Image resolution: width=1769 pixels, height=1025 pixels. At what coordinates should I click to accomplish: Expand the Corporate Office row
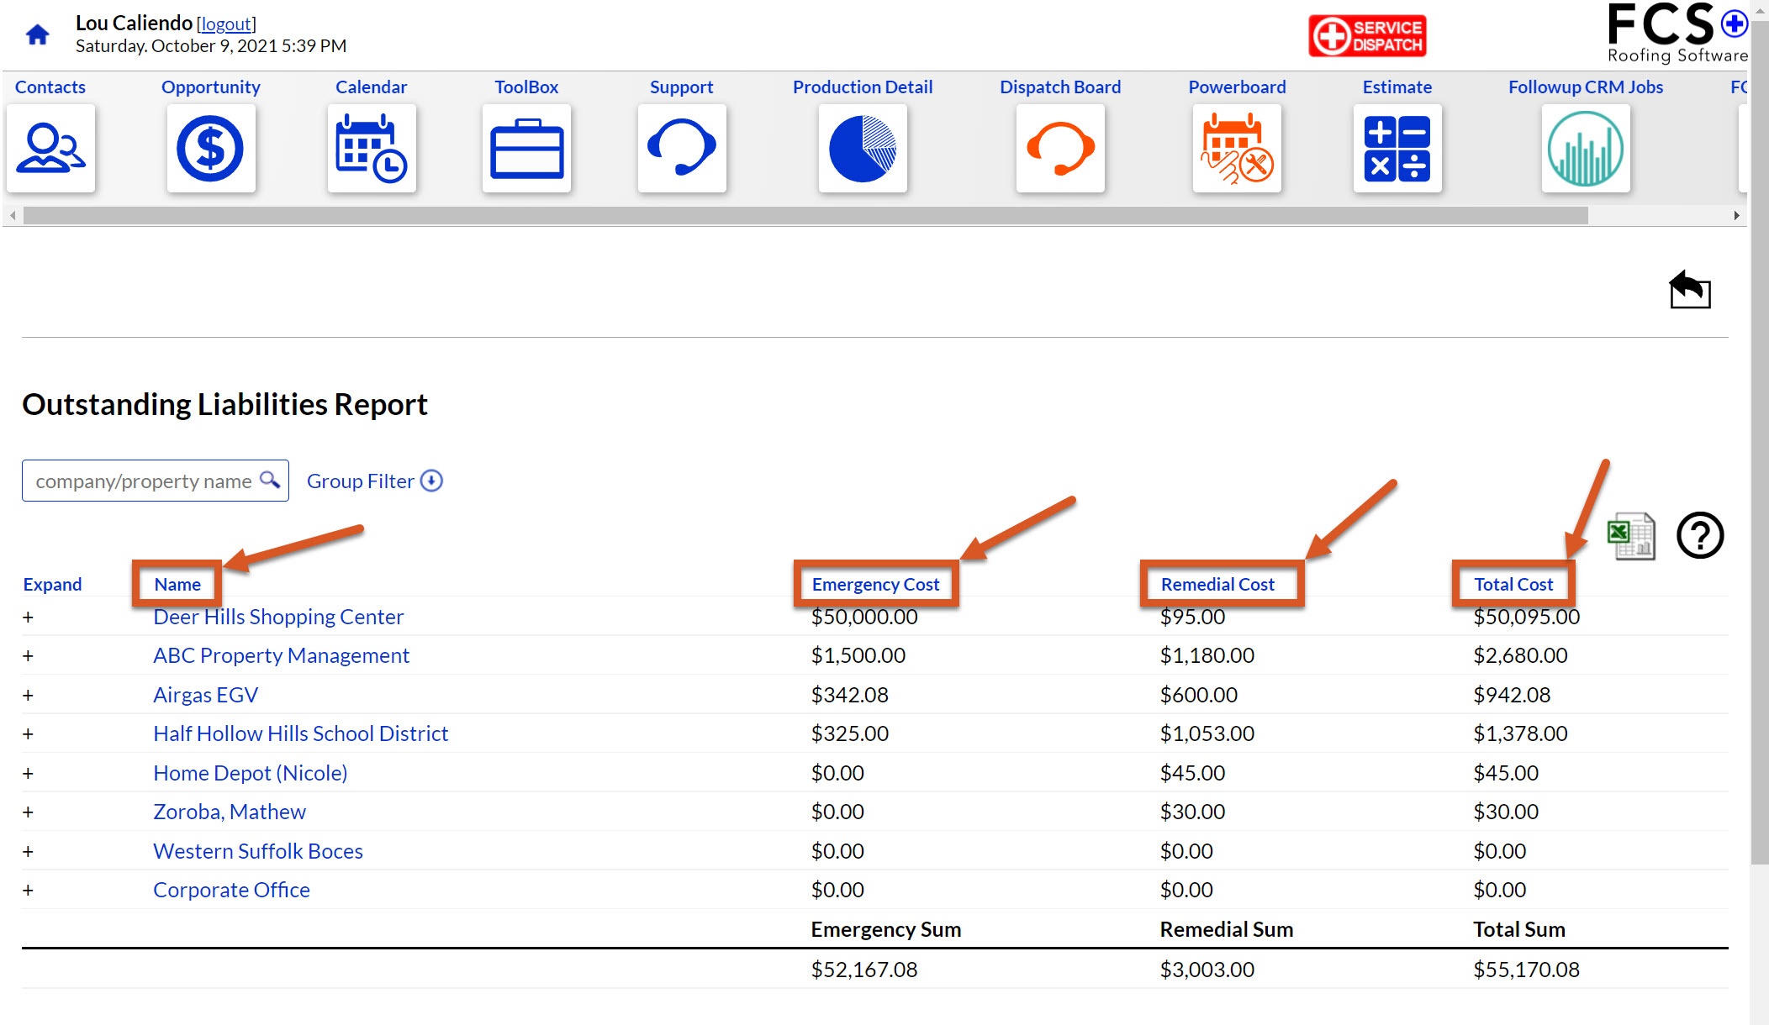(x=28, y=891)
